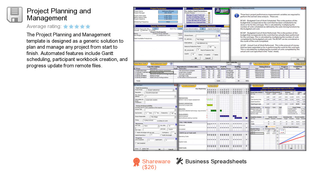This screenshot has height=179, width=313.
Task: Click the orange award ribbon icon
Action: point(137,162)
